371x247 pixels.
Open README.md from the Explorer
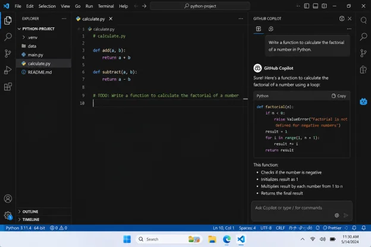click(43, 72)
